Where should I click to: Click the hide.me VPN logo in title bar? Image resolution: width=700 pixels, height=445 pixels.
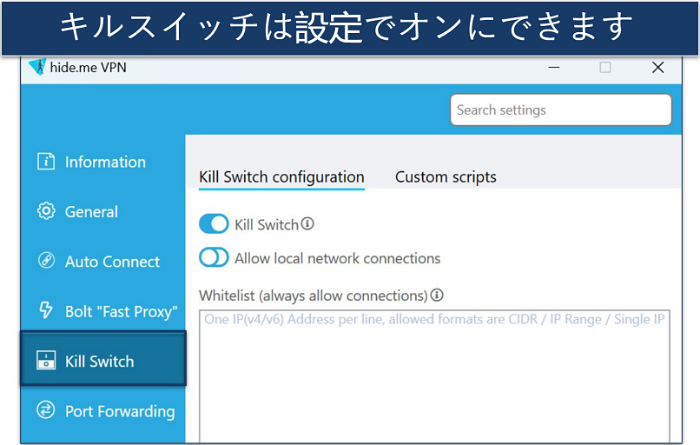point(36,67)
